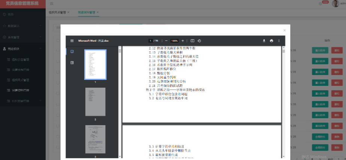Viewport: 346px width, 160px height.
Task: Click the line 3.5 最短摘要的生成
Action: pyautogui.click(x=163, y=155)
